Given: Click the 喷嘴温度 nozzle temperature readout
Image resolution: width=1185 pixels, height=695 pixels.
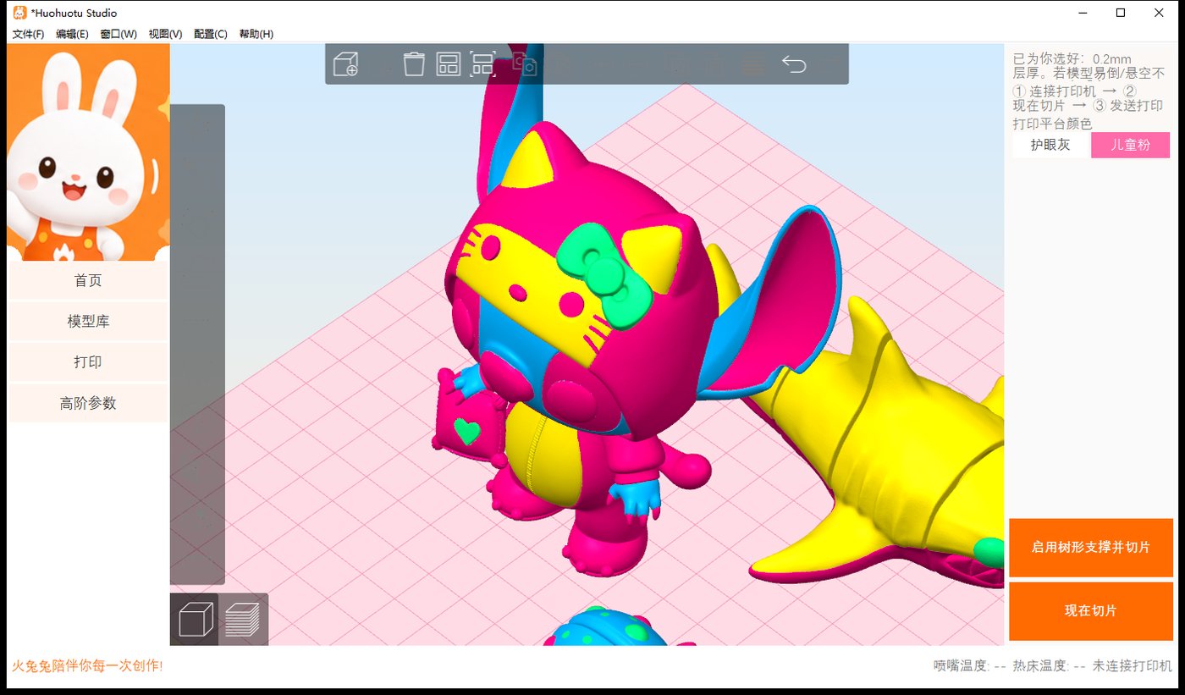Looking at the screenshot, I should point(970,666).
